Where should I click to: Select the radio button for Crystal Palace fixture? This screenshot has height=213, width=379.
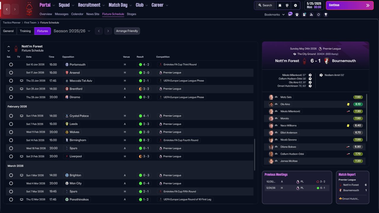point(11,116)
